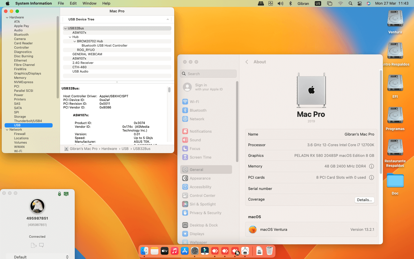Launch Wondershare Filmora from the Dock

205,251
